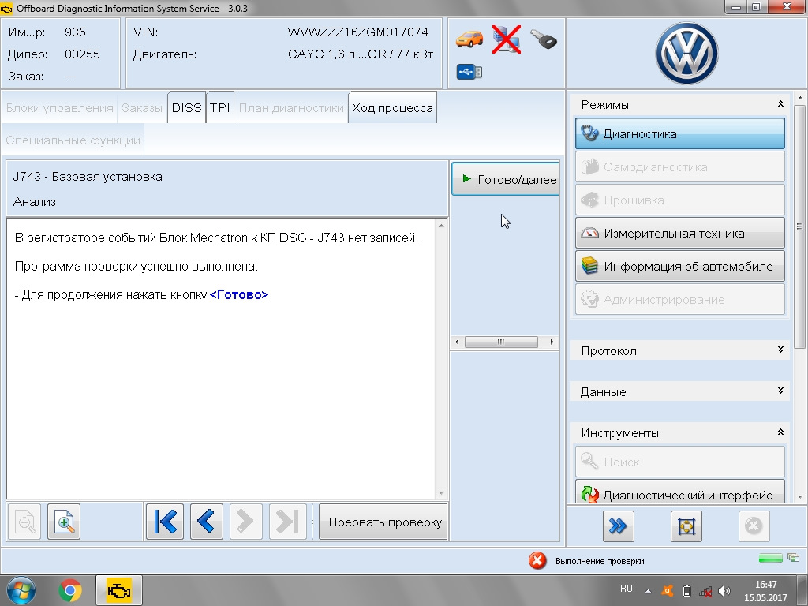This screenshot has width=808, height=606.
Task: Show hidden tray icons arrow
Action: tap(648, 591)
